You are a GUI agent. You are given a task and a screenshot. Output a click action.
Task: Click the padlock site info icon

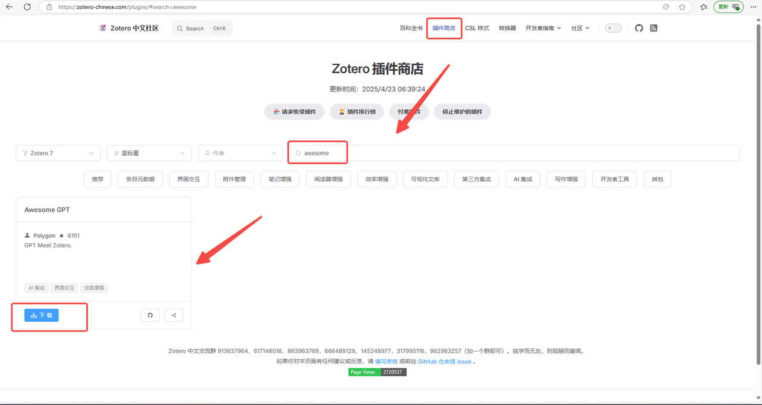click(49, 7)
